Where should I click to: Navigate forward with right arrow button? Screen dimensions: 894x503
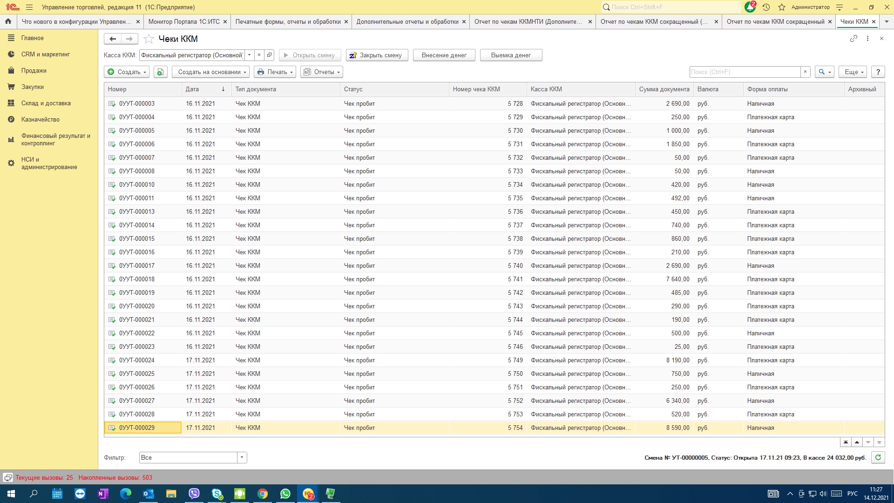(129, 39)
